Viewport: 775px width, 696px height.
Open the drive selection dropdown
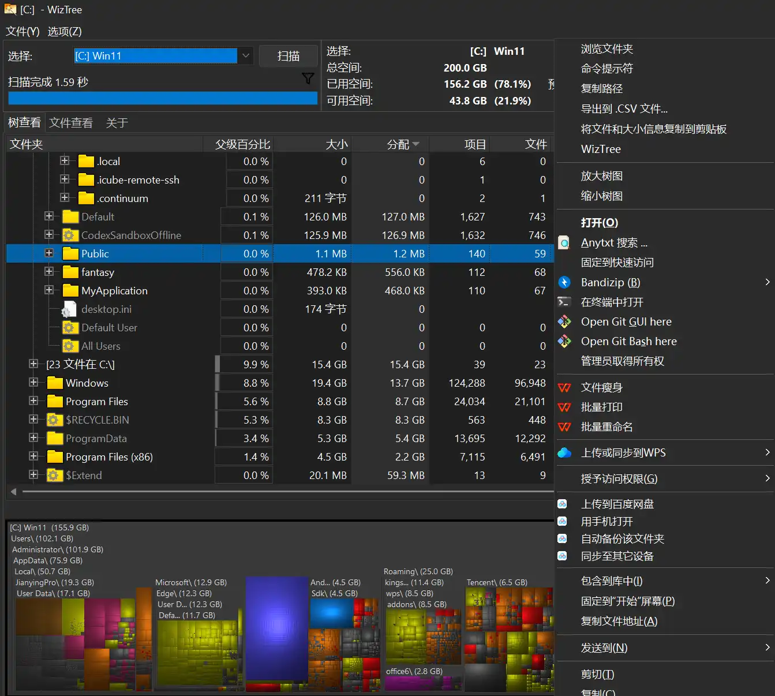(x=246, y=55)
